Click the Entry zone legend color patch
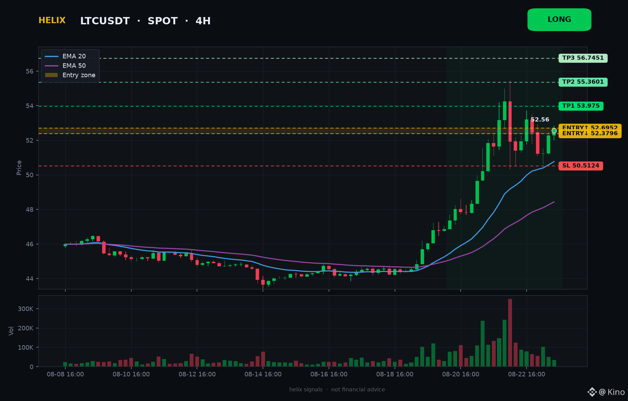Viewport: 628px width, 401px height. point(51,75)
